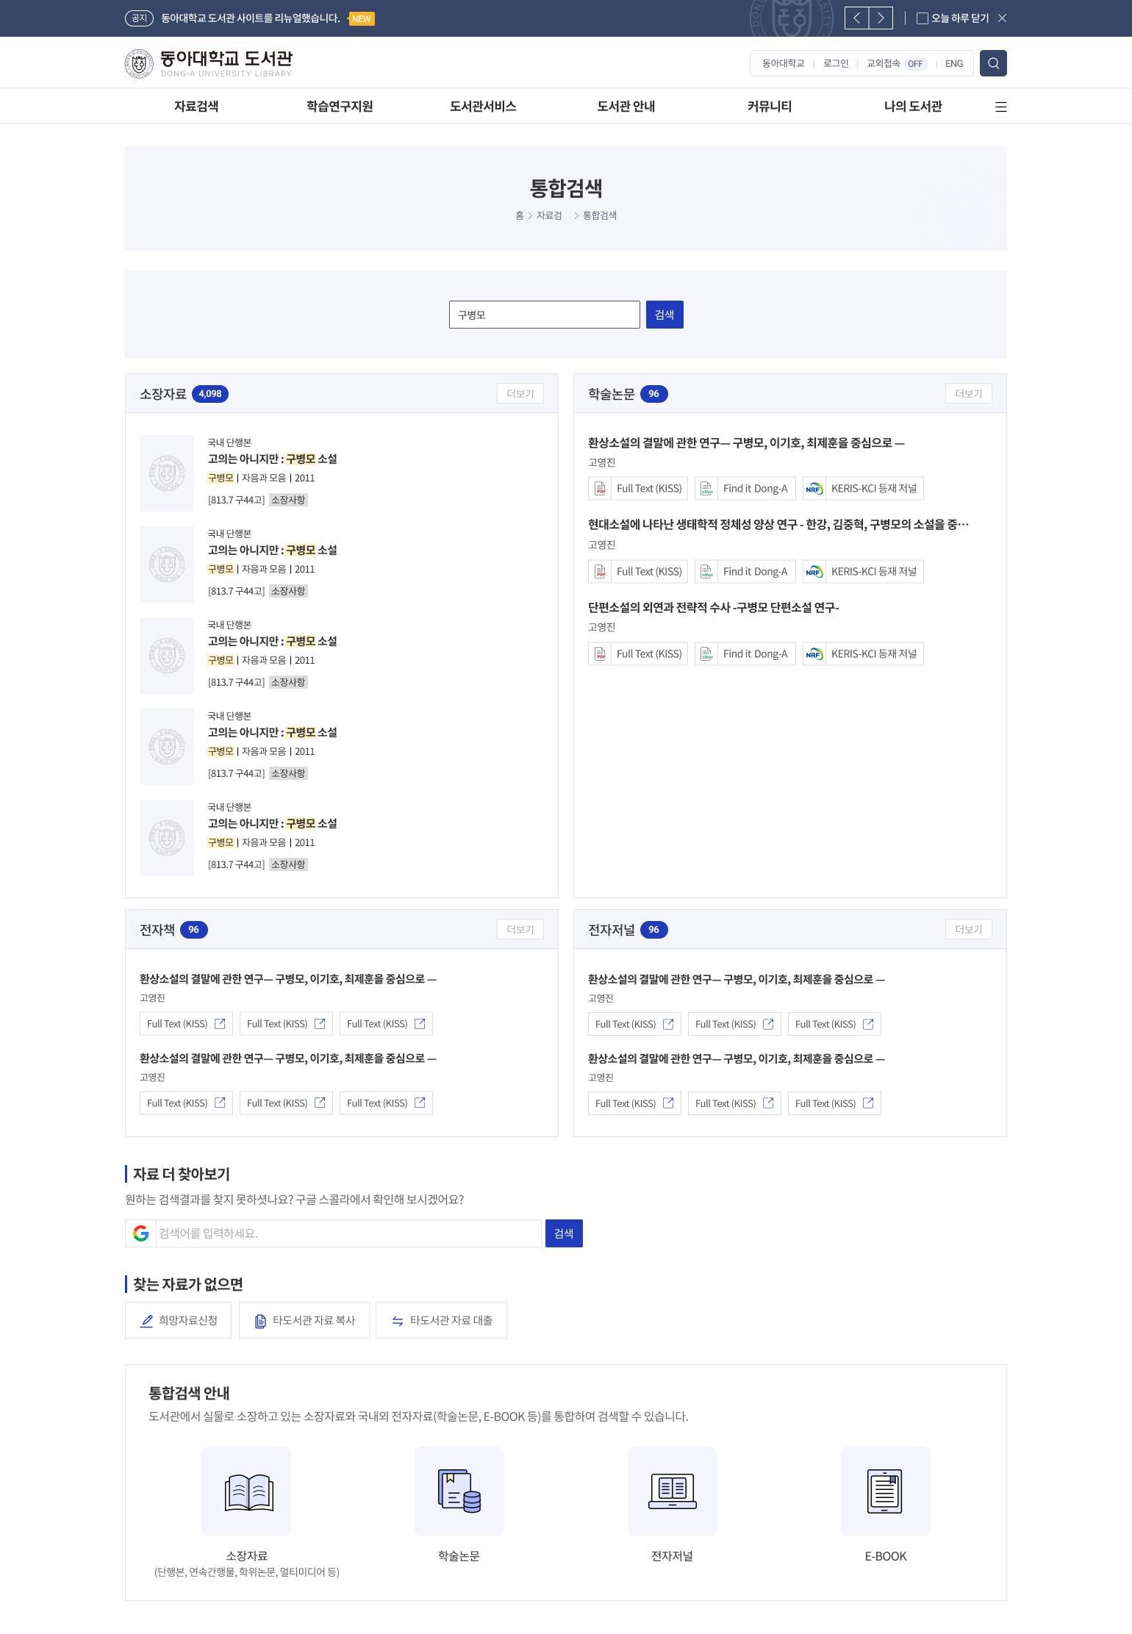Click the 전자저널 laptop icon
This screenshot has height=1634, width=1132.
[x=673, y=1491]
